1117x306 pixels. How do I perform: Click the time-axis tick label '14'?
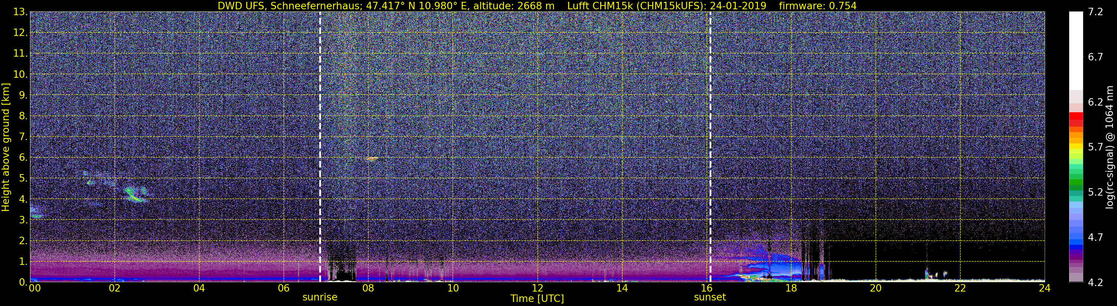[x=622, y=289]
